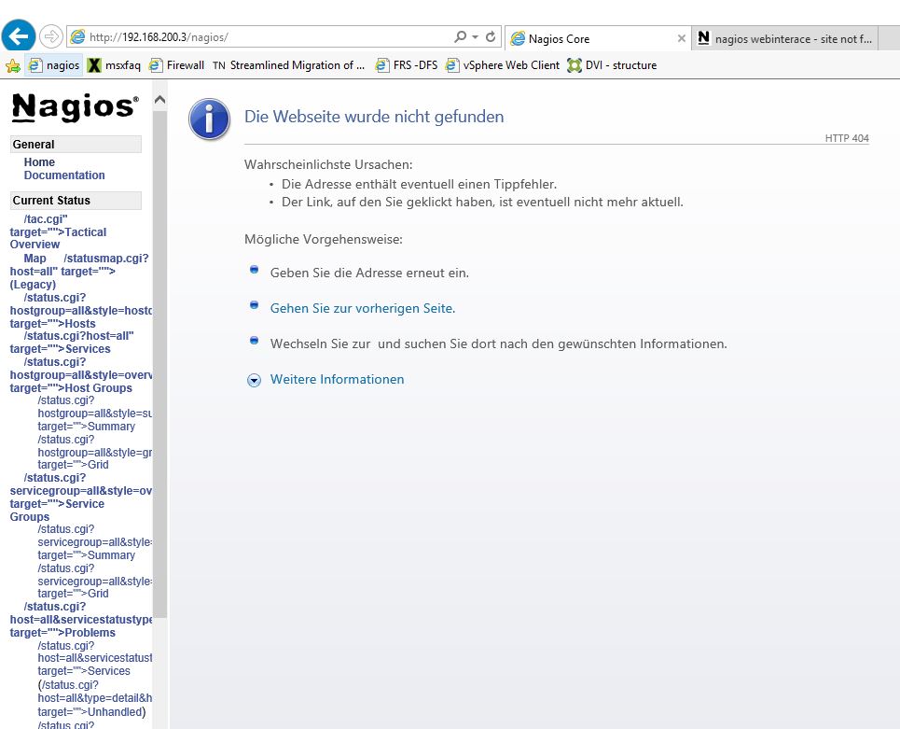
Task: Close the Nagios Core tab
Action: [x=681, y=38]
